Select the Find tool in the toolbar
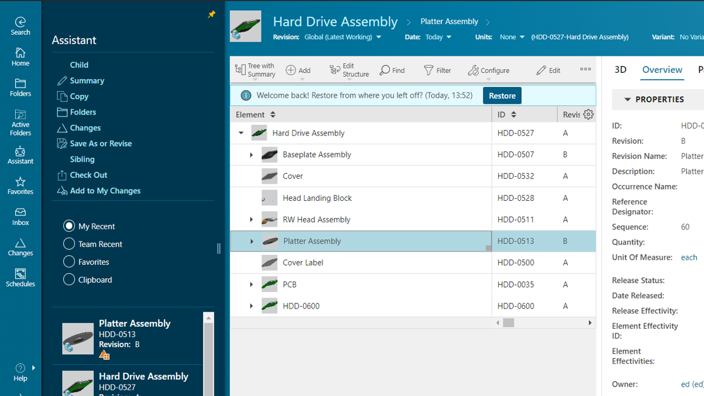704x396 pixels. pyautogui.click(x=392, y=70)
